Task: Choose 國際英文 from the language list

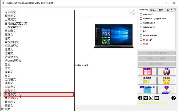Action: pos(39,16)
